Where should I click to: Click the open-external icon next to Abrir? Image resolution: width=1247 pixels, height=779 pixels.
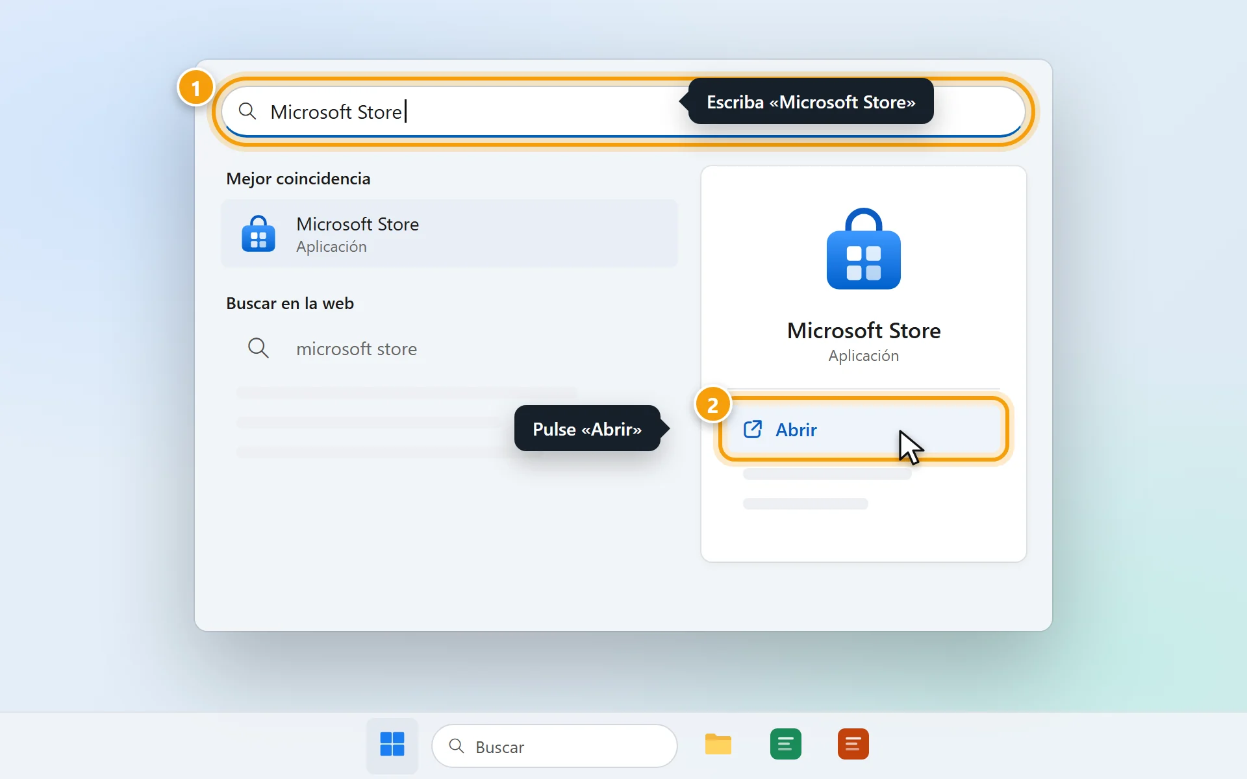pyautogui.click(x=753, y=429)
